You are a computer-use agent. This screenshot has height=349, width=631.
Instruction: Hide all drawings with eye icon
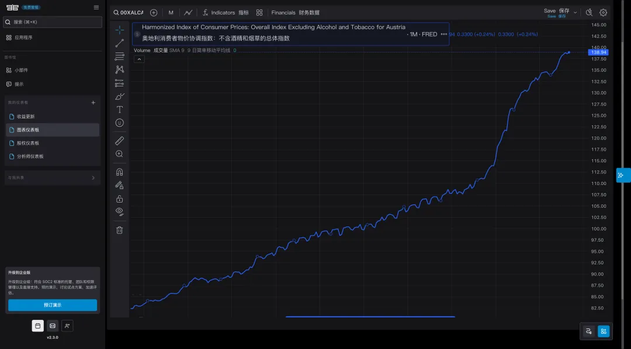(x=120, y=211)
